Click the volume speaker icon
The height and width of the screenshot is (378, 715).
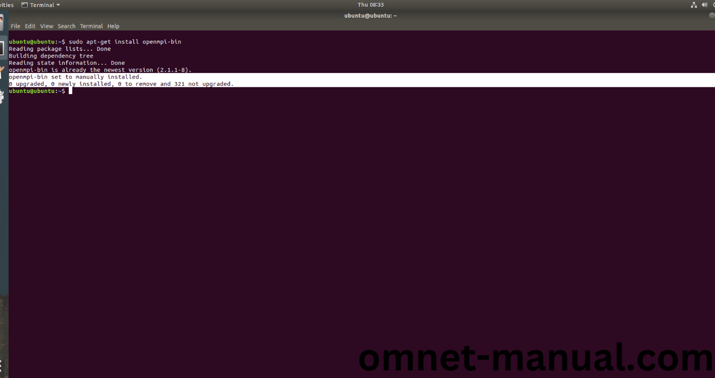click(705, 5)
